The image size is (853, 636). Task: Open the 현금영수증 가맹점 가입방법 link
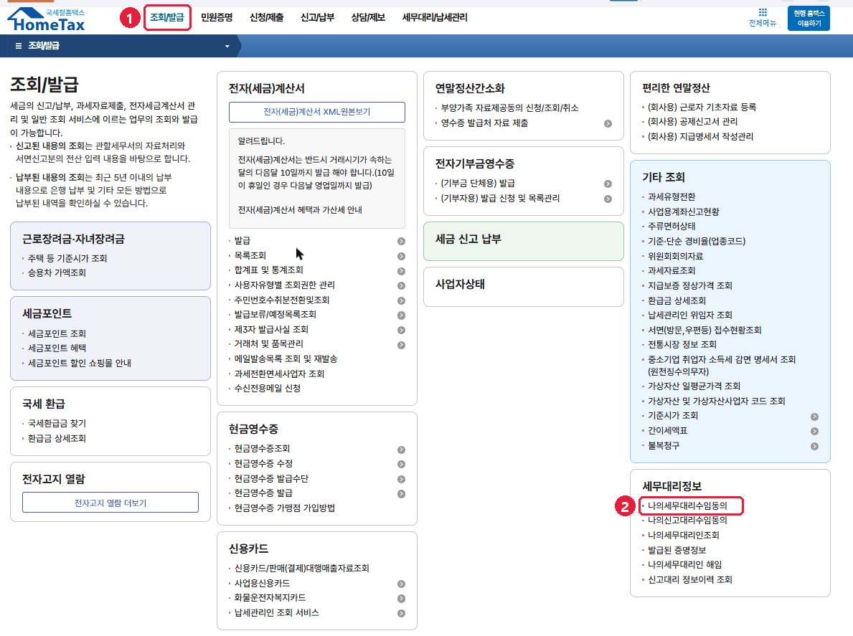pos(285,508)
